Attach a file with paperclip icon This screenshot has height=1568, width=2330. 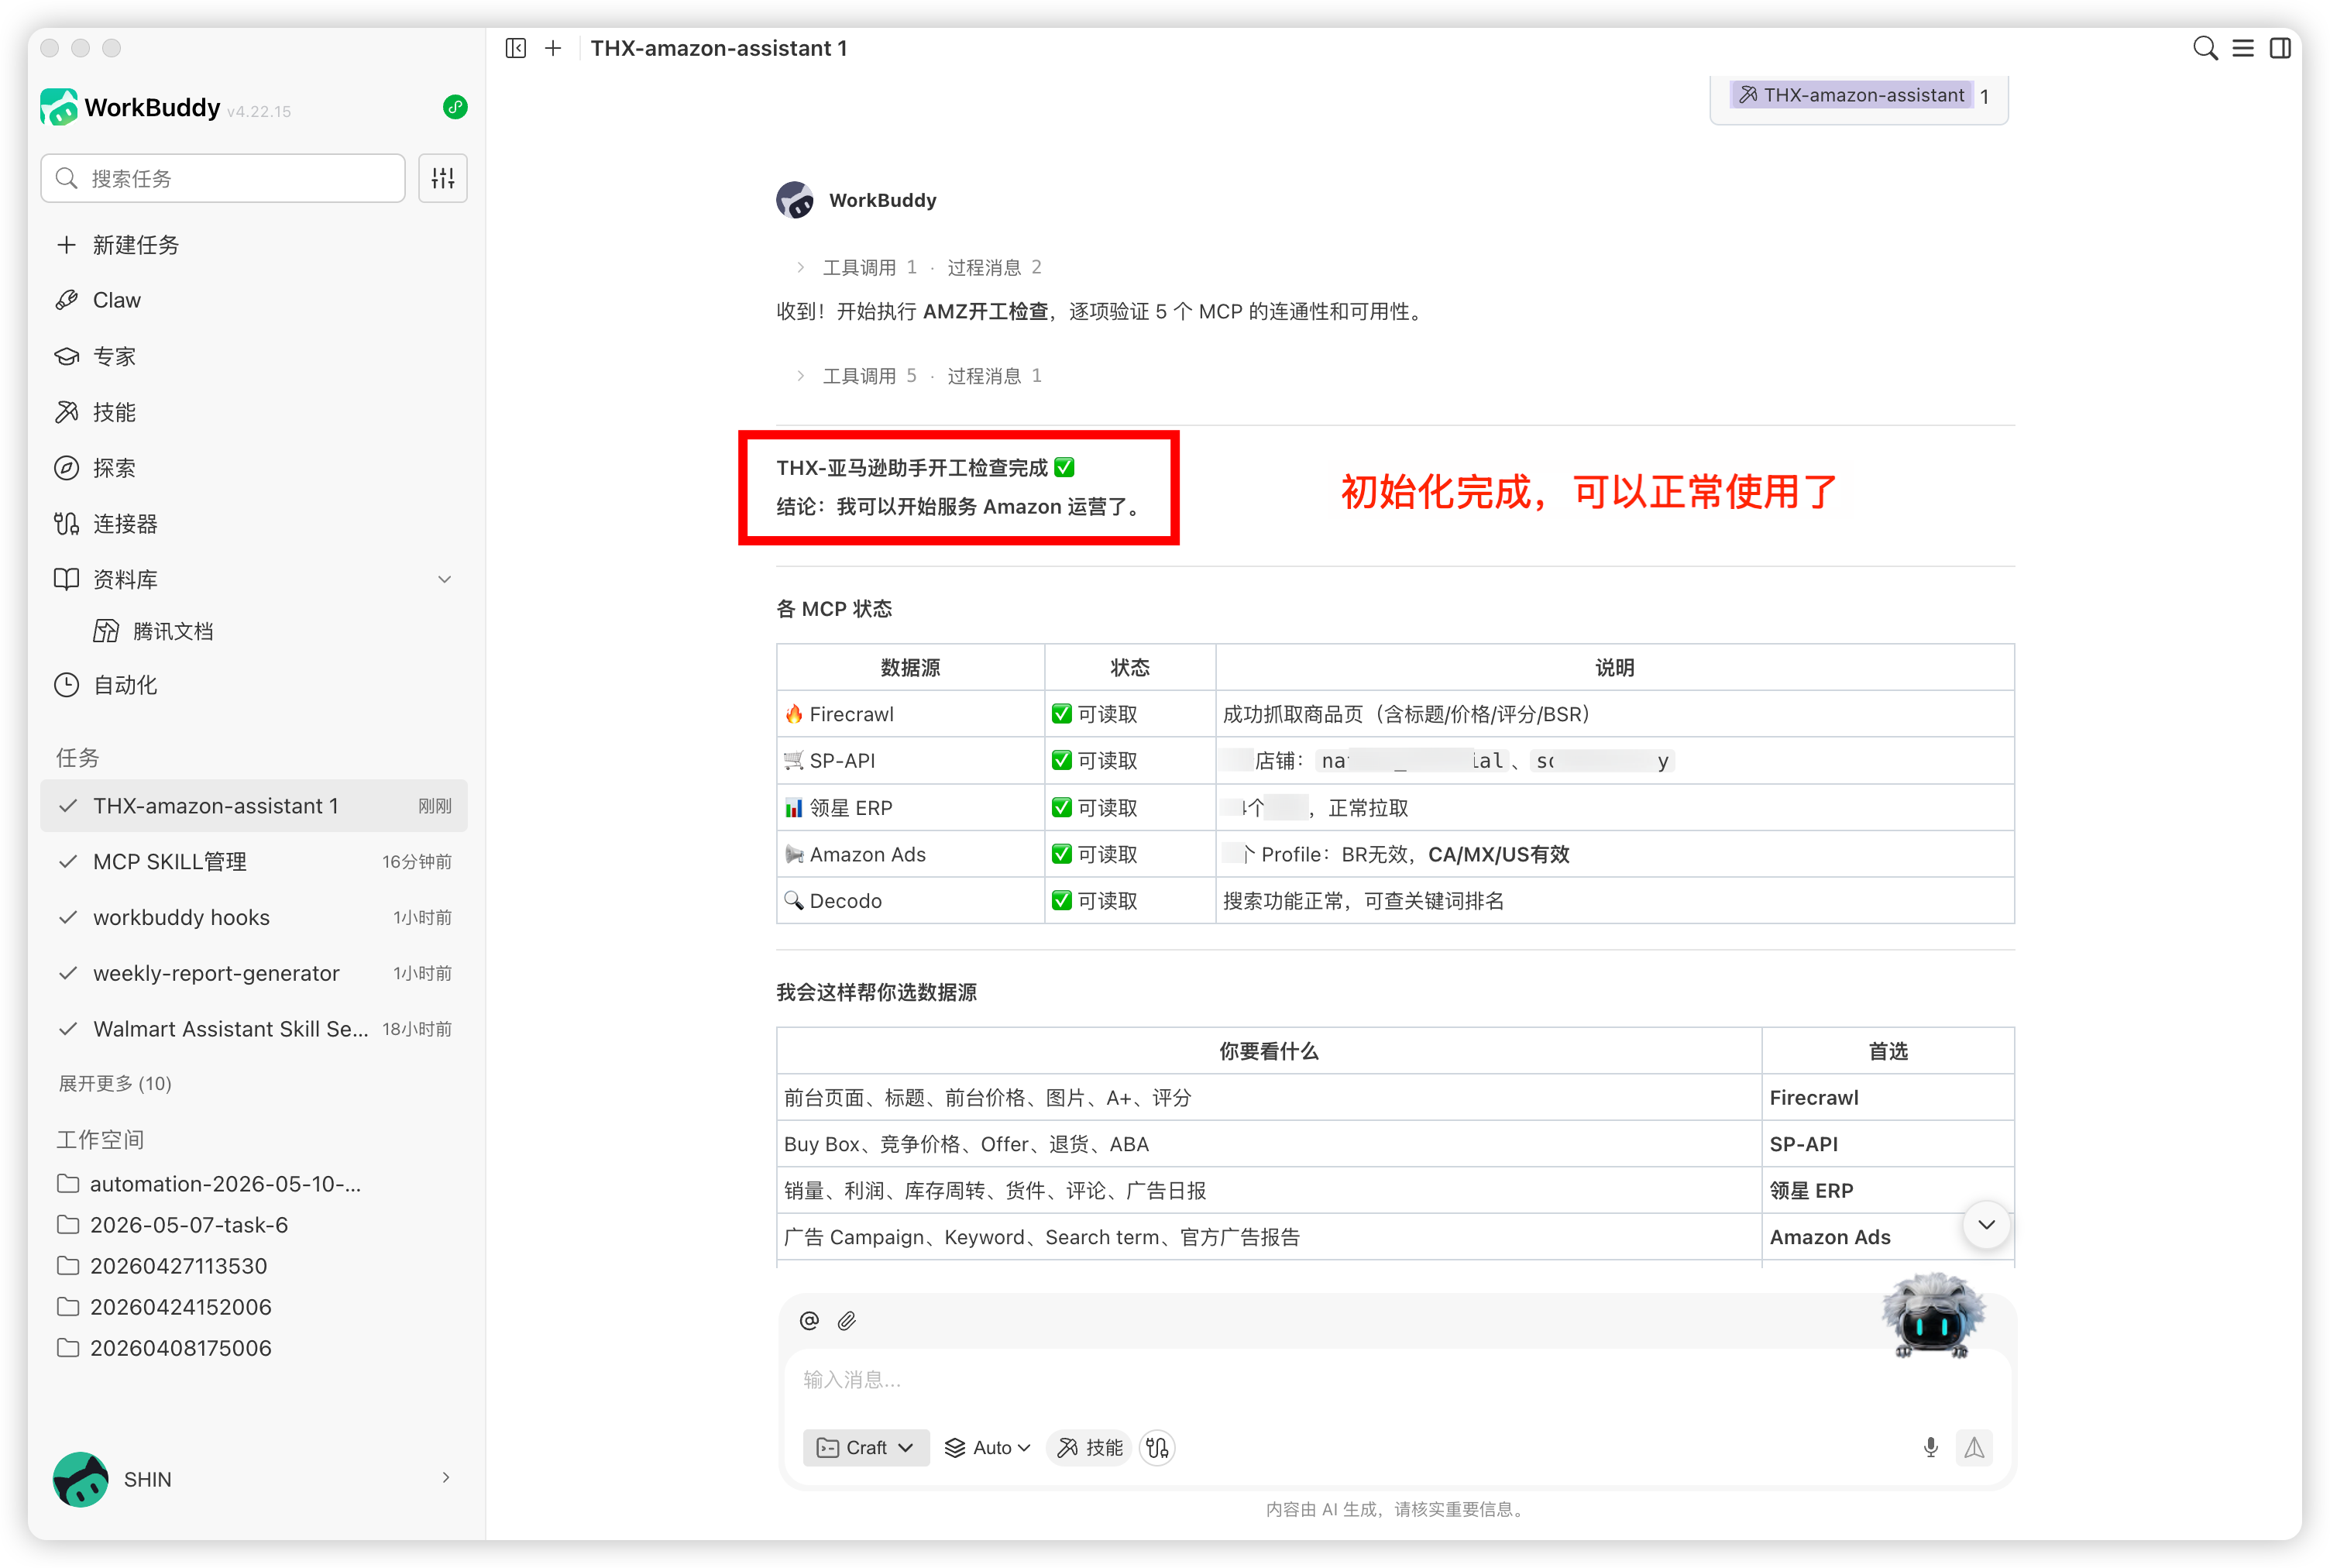[x=847, y=1321]
